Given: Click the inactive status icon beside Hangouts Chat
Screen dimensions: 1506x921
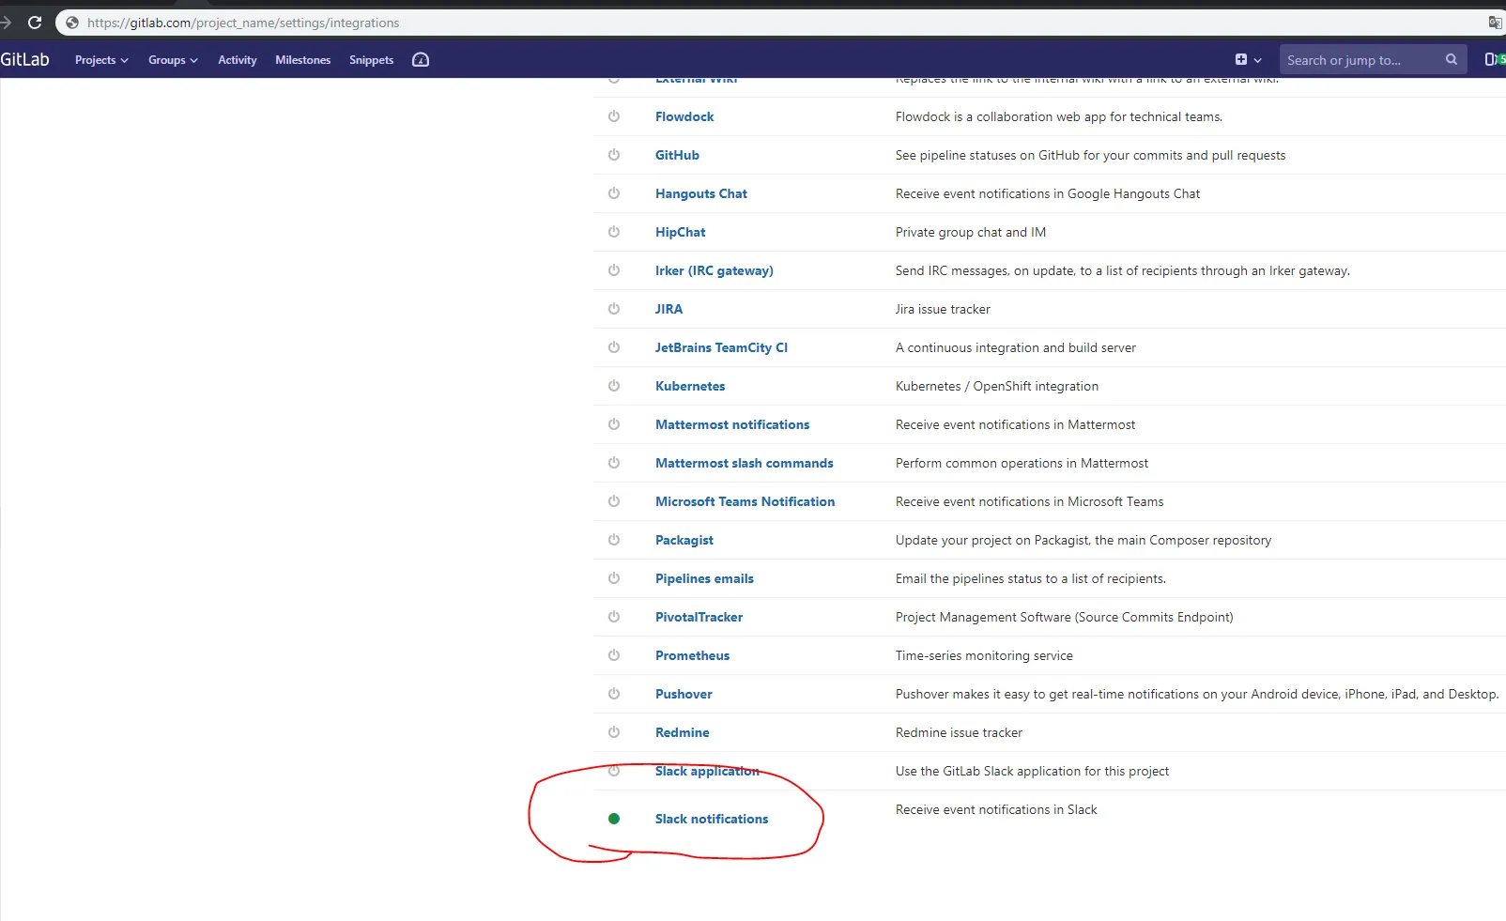Looking at the screenshot, I should [614, 193].
